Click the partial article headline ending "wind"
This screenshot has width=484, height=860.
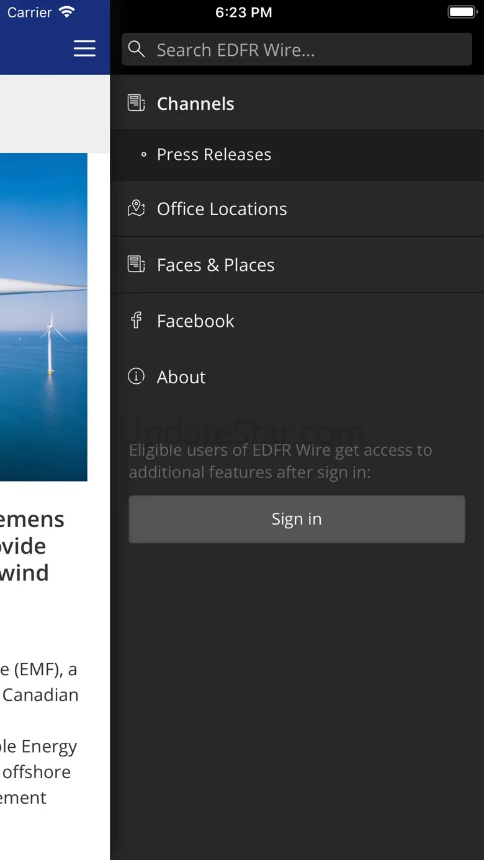tap(32, 546)
